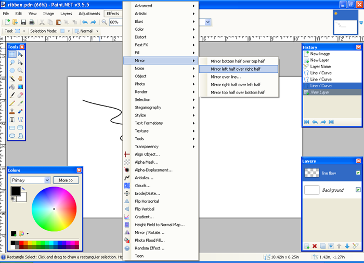Screen dimensions: 364x263
Task: Select the Move Selected Pixels tool
Action: coord(20,55)
